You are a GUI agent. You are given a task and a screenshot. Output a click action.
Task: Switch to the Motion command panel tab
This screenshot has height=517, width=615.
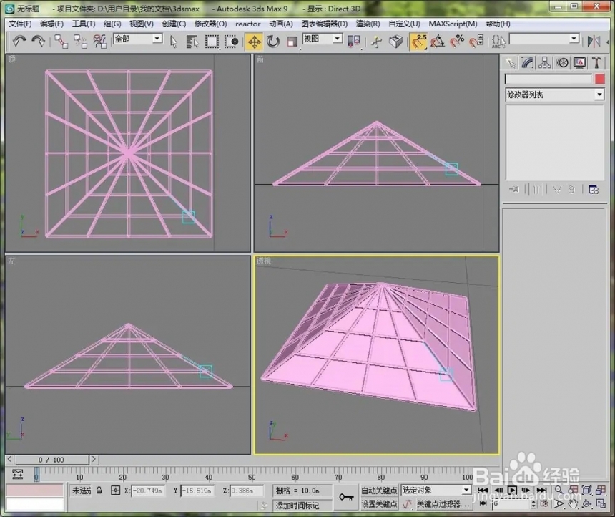click(563, 63)
